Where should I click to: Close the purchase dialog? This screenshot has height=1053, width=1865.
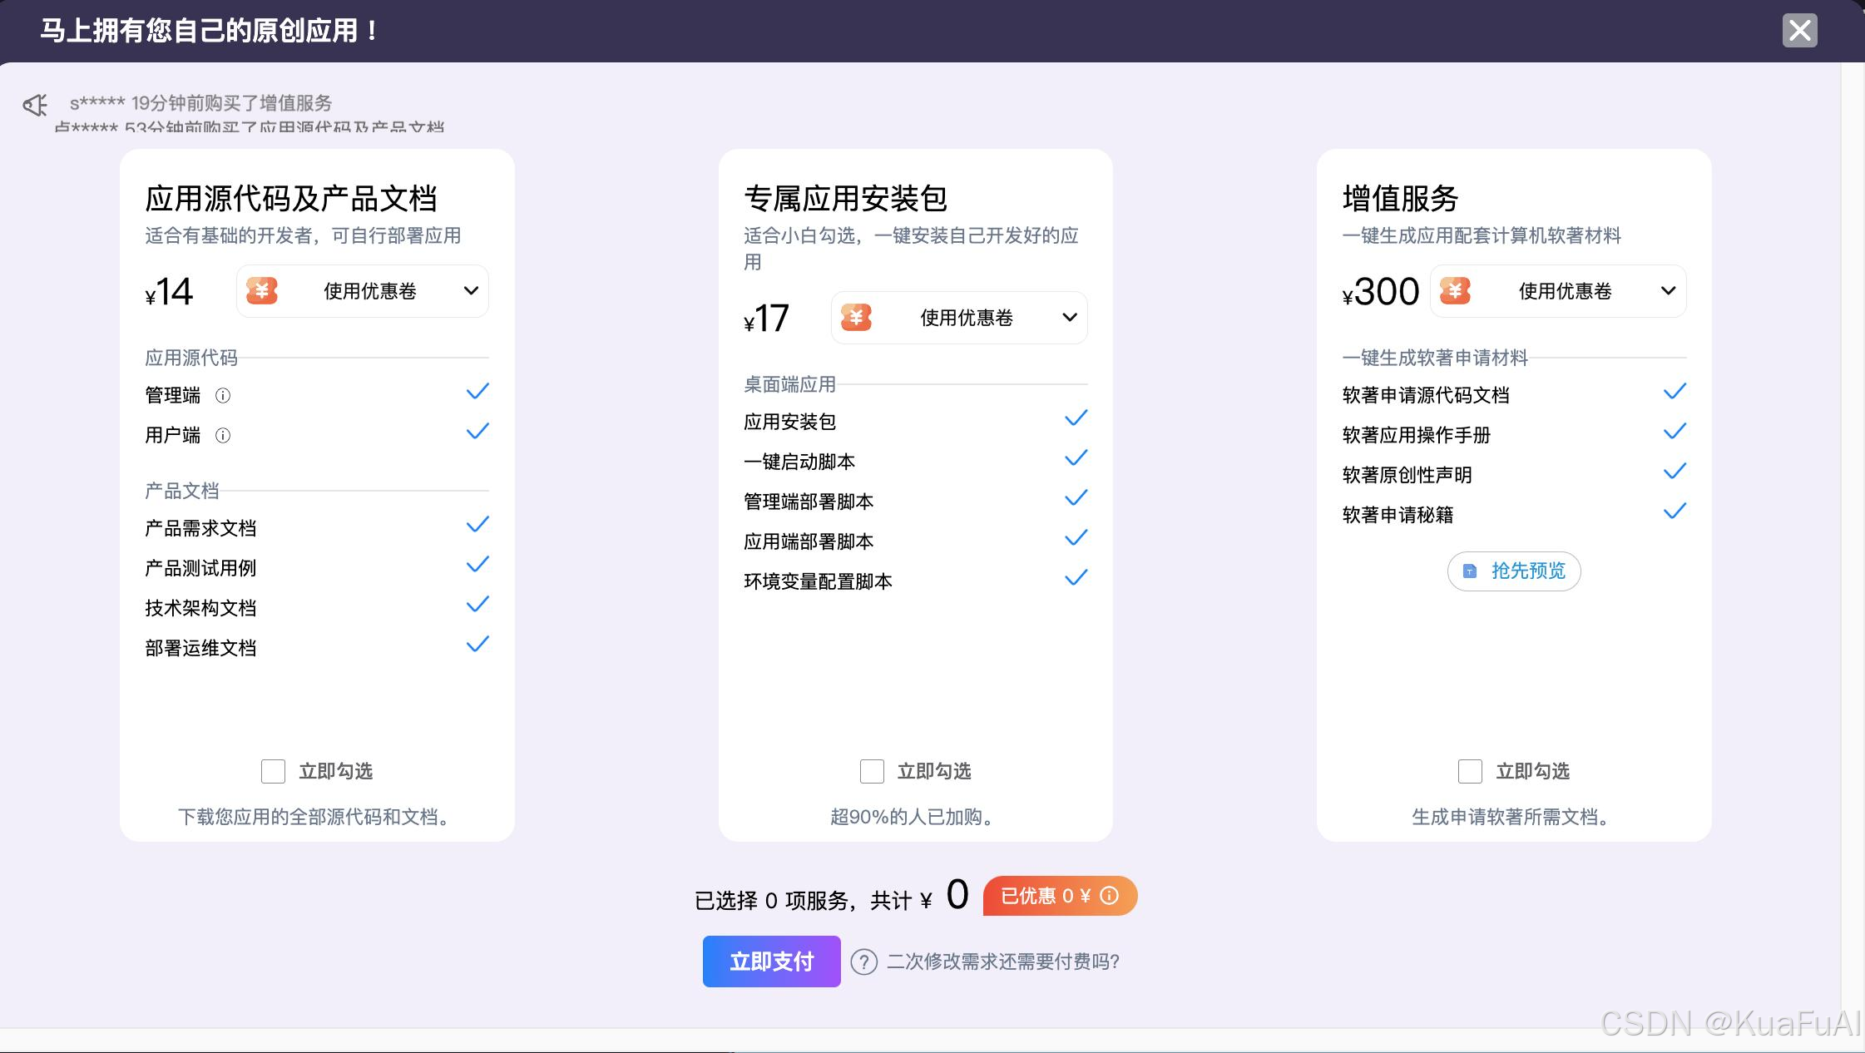tap(1799, 31)
